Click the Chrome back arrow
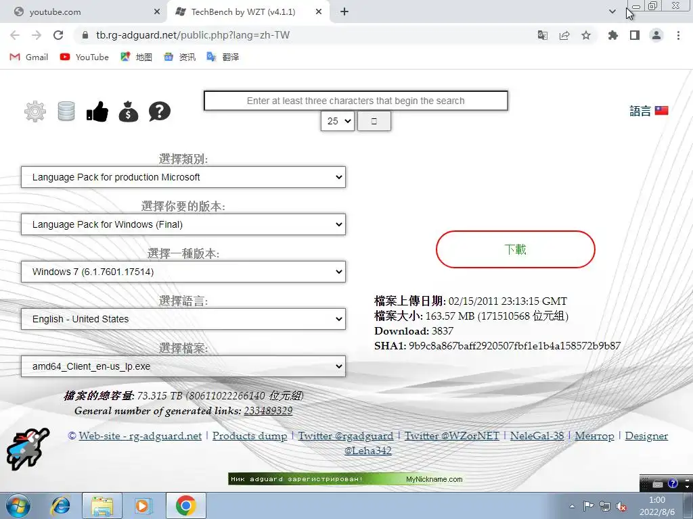 (x=15, y=35)
